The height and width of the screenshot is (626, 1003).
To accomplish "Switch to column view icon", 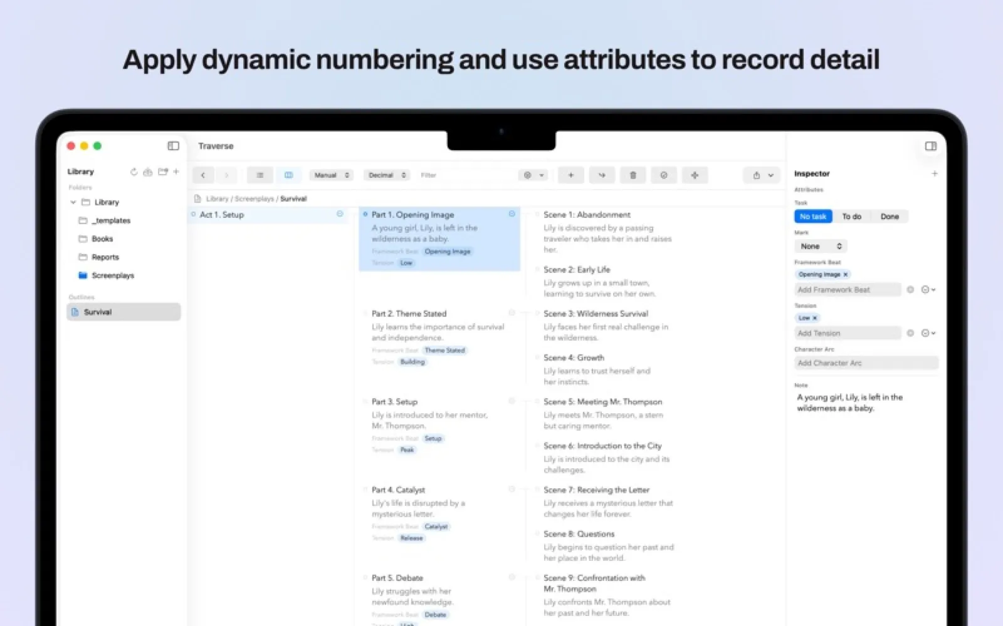I will tap(289, 175).
